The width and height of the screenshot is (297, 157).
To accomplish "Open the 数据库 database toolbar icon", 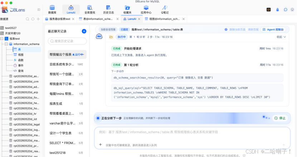I will (52, 9).
